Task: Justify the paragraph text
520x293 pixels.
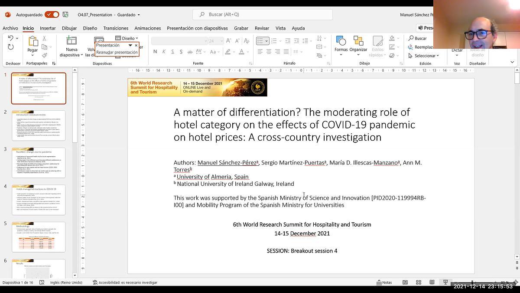Action: click(286, 52)
